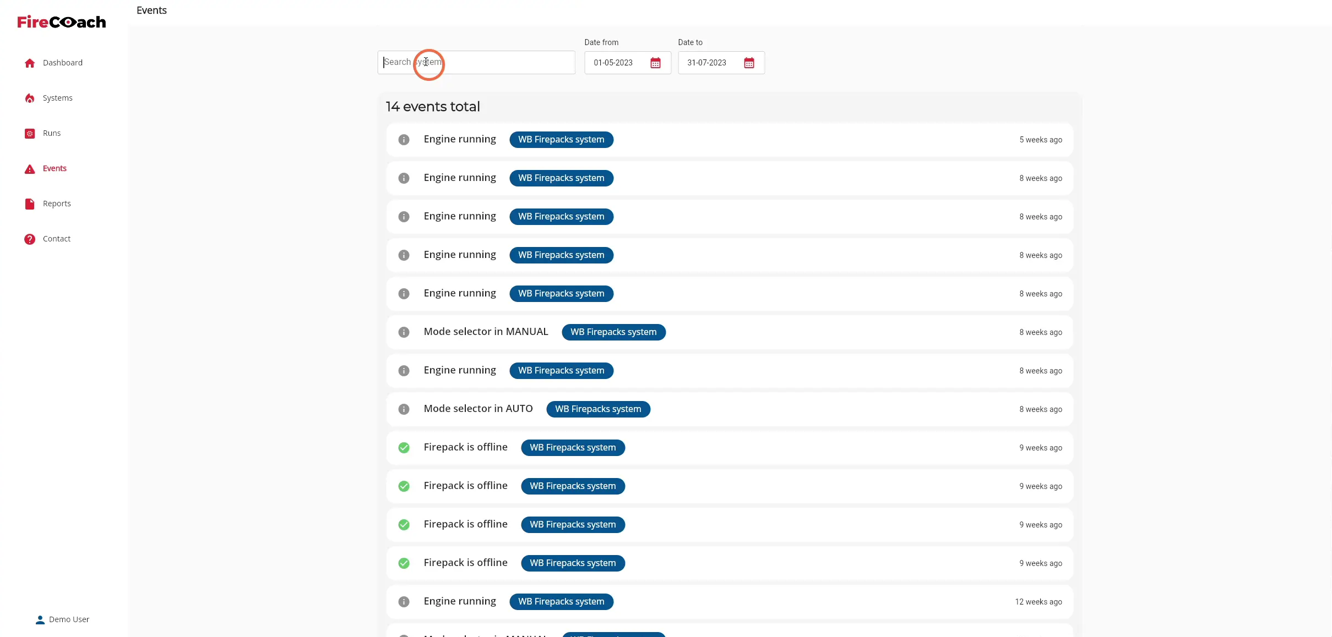Click info icon of 5 weeks ago event
1332x637 pixels.
click(404, 140)
